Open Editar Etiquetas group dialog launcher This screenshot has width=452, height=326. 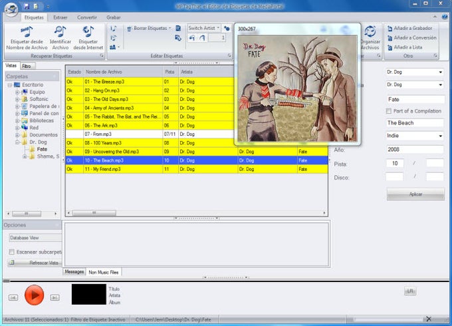pos(229,56)
